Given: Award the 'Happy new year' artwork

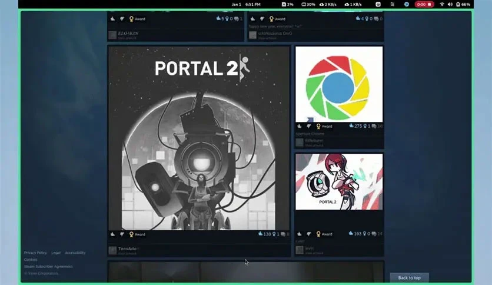Looking at the screenshot, I should (277, 19).
